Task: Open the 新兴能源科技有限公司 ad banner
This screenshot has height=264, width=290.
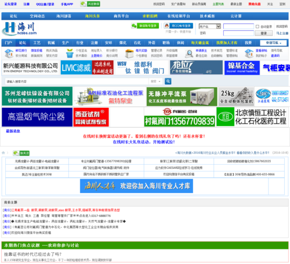Action: 31,67
